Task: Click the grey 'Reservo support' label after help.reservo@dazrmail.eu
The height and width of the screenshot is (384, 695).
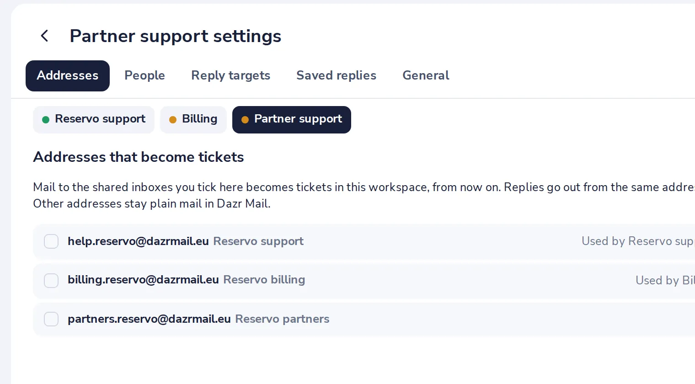Action: [258, 241]
